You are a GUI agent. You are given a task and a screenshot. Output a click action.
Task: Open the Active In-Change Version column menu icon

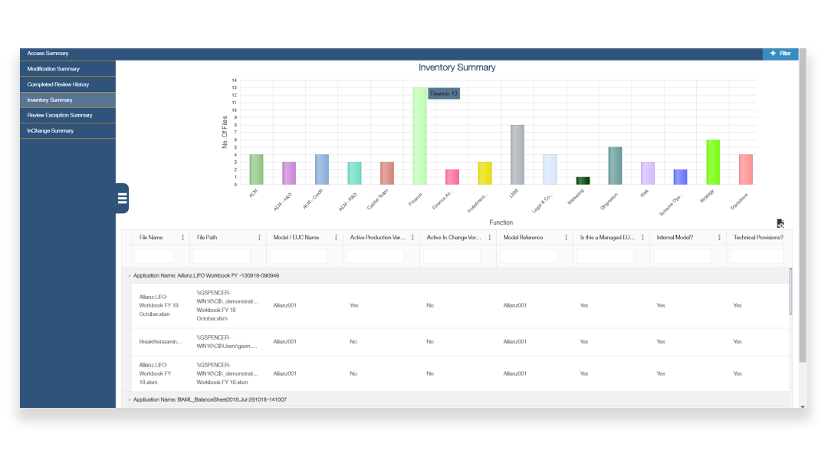point(489,238)
